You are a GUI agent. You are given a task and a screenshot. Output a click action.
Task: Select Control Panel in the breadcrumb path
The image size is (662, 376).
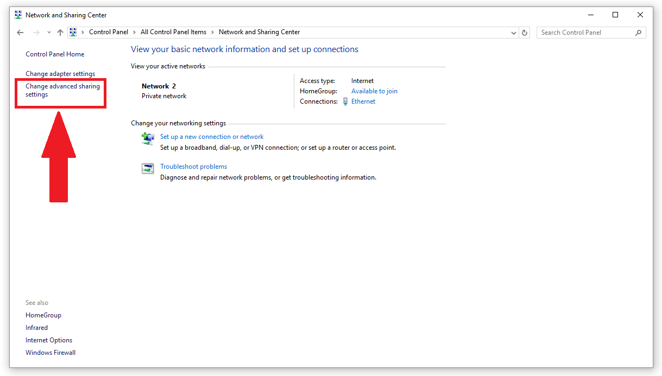(109, 32)
